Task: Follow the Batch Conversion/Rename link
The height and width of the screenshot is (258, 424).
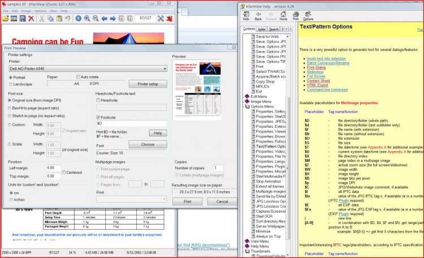Action: click(x=328, y=63)
